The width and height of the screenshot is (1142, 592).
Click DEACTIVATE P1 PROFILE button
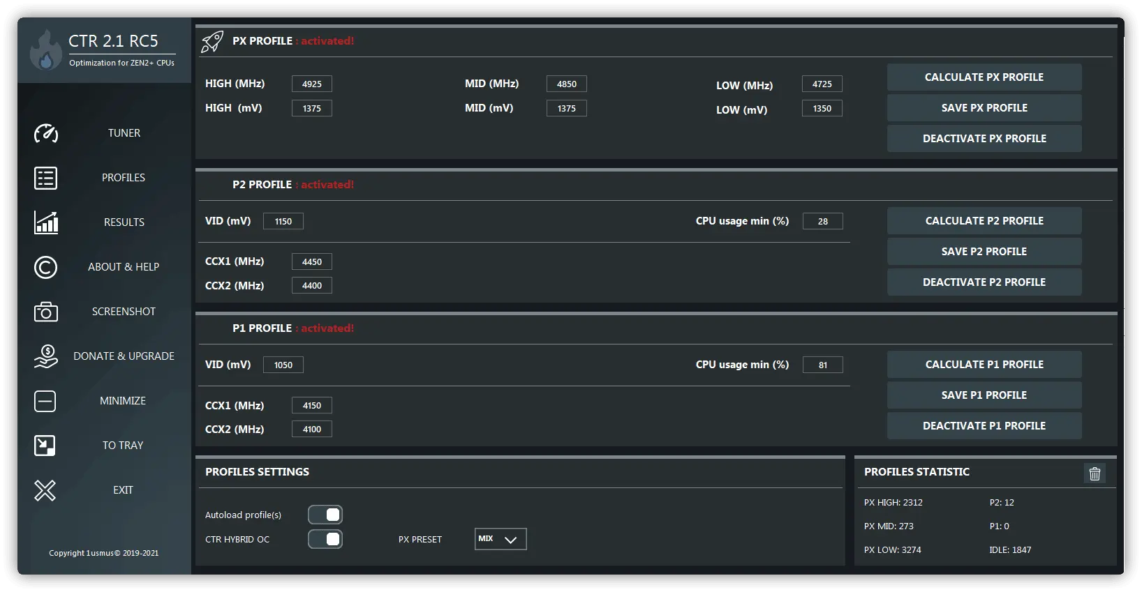click(x=984, y=426)
